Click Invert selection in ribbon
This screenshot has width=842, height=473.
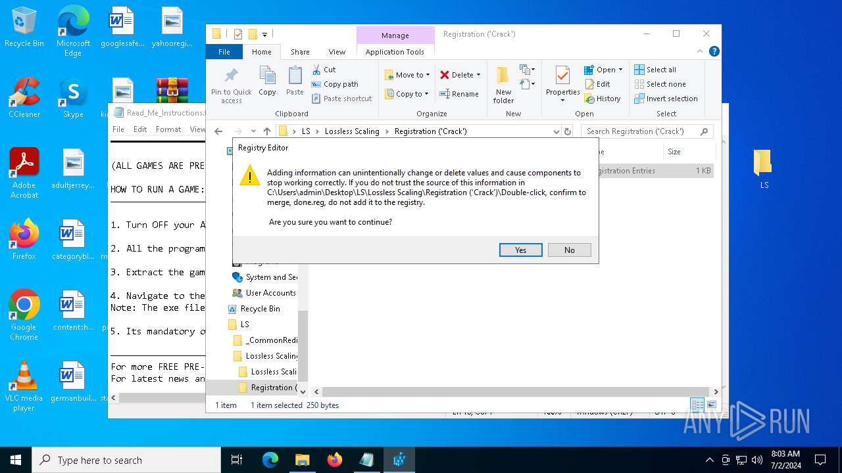pos(666,99)
